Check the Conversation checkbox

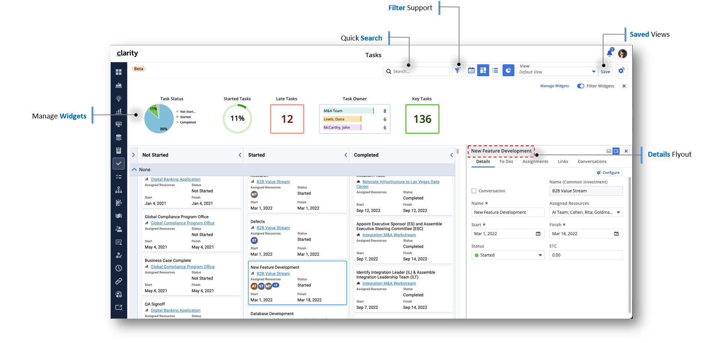[x=474, y=191]
